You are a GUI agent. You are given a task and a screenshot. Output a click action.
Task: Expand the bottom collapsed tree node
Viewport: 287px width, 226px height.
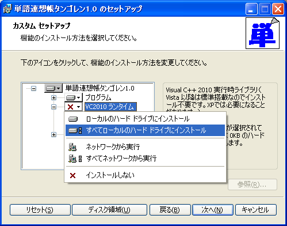53,134
